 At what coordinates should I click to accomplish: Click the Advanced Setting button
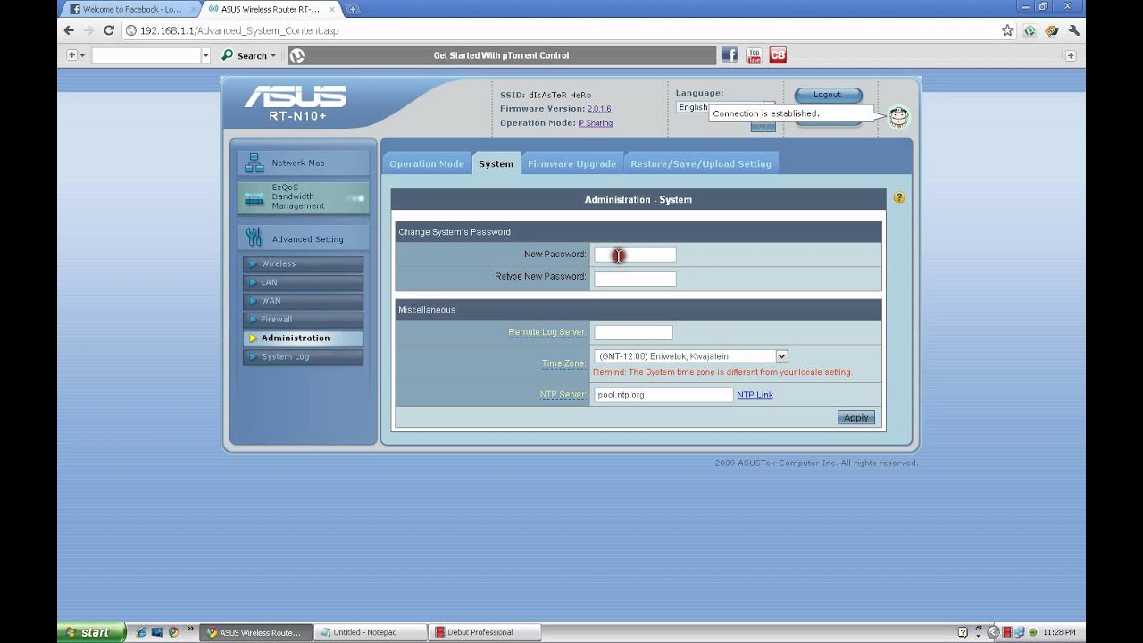click(303, 238)
